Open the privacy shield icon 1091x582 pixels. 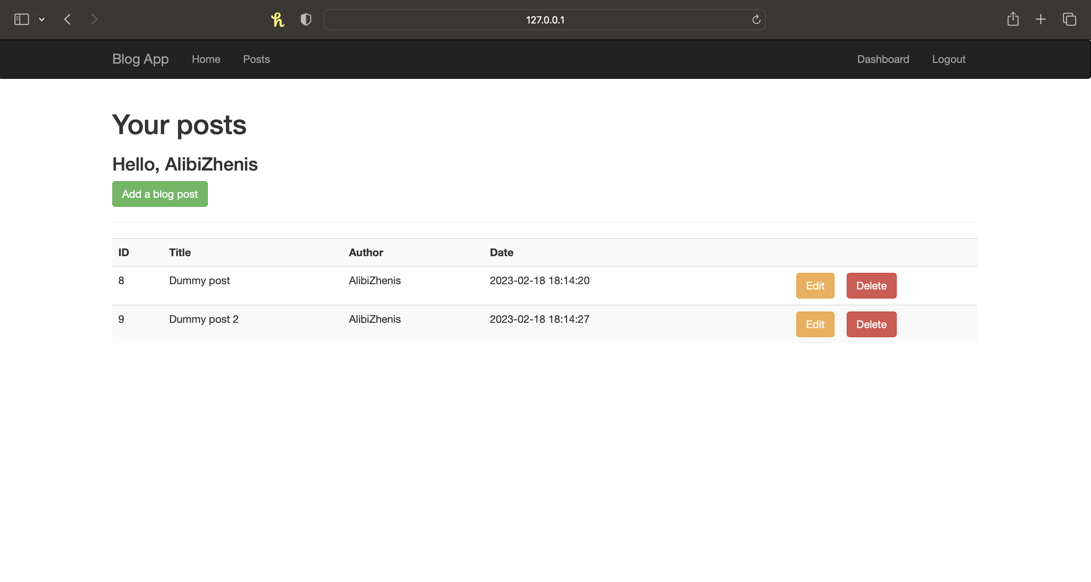click(306, 19)
